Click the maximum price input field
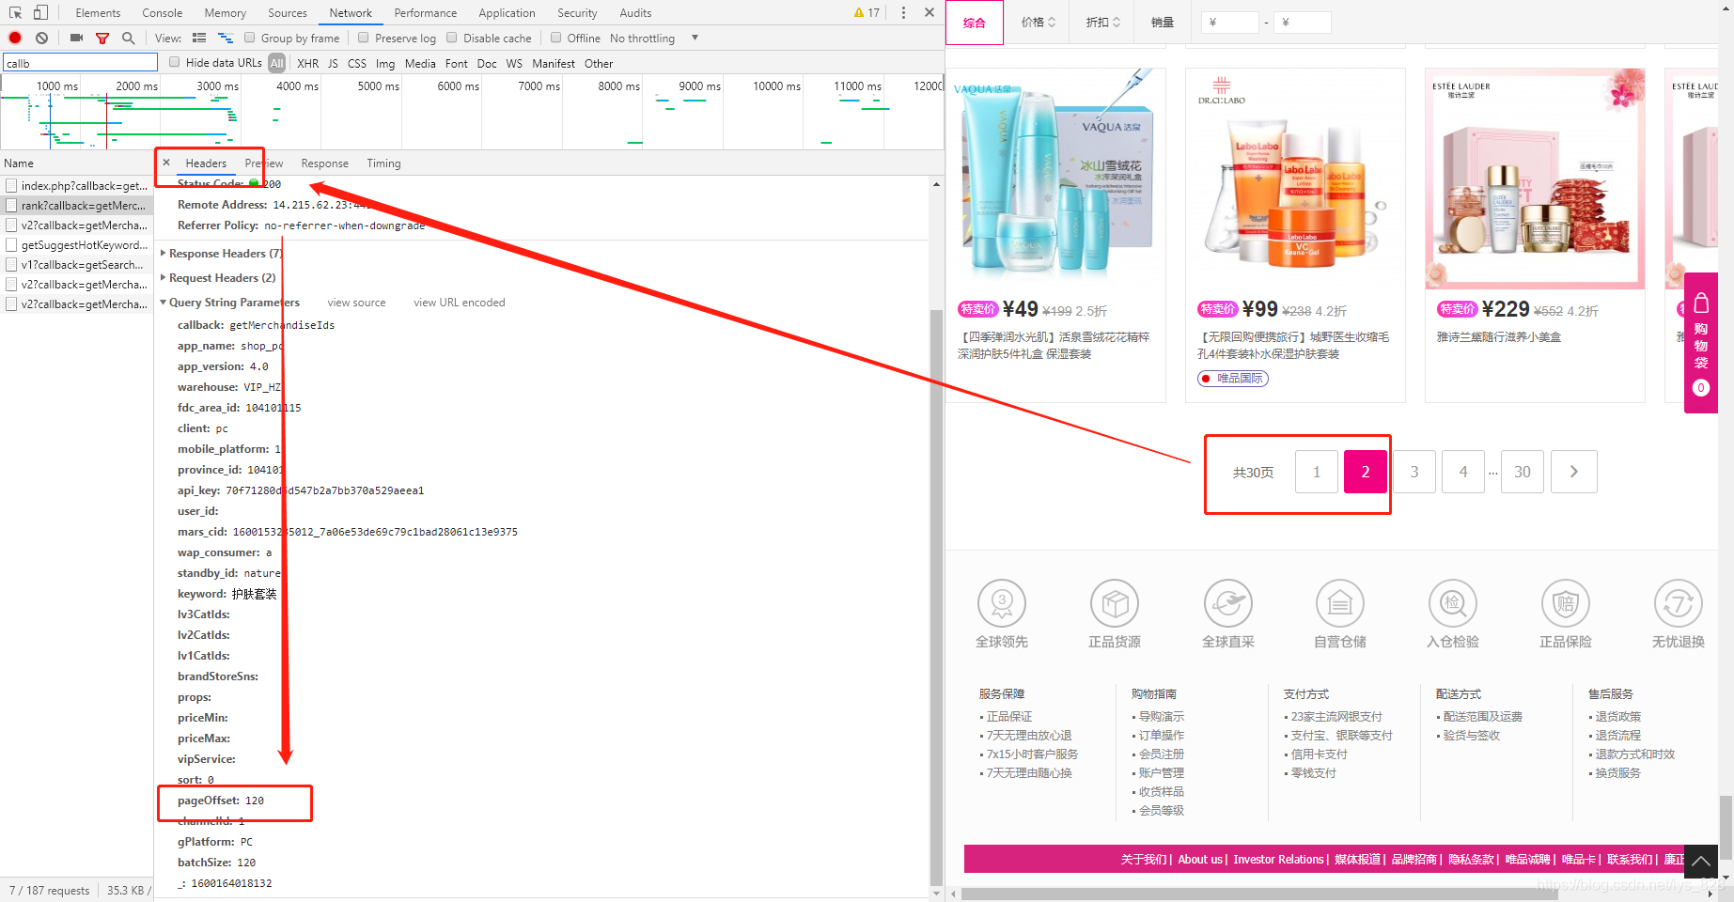1734x902 pixels. [1302, 22]
